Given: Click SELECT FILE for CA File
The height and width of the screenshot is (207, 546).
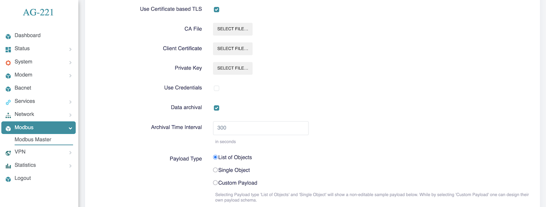Looking at the screenshot, I should tap(232, 29).
